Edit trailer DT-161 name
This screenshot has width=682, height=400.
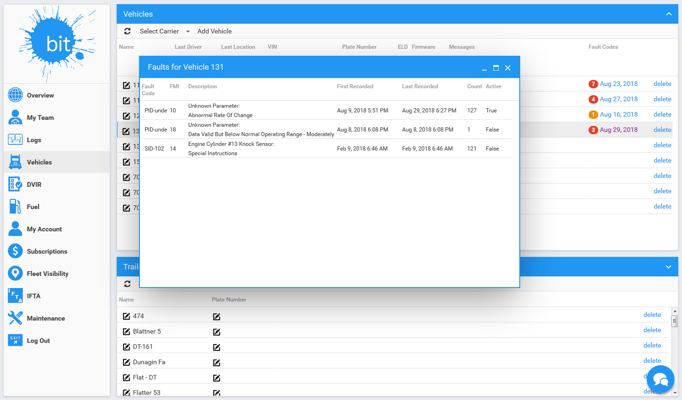pos(126,347)
